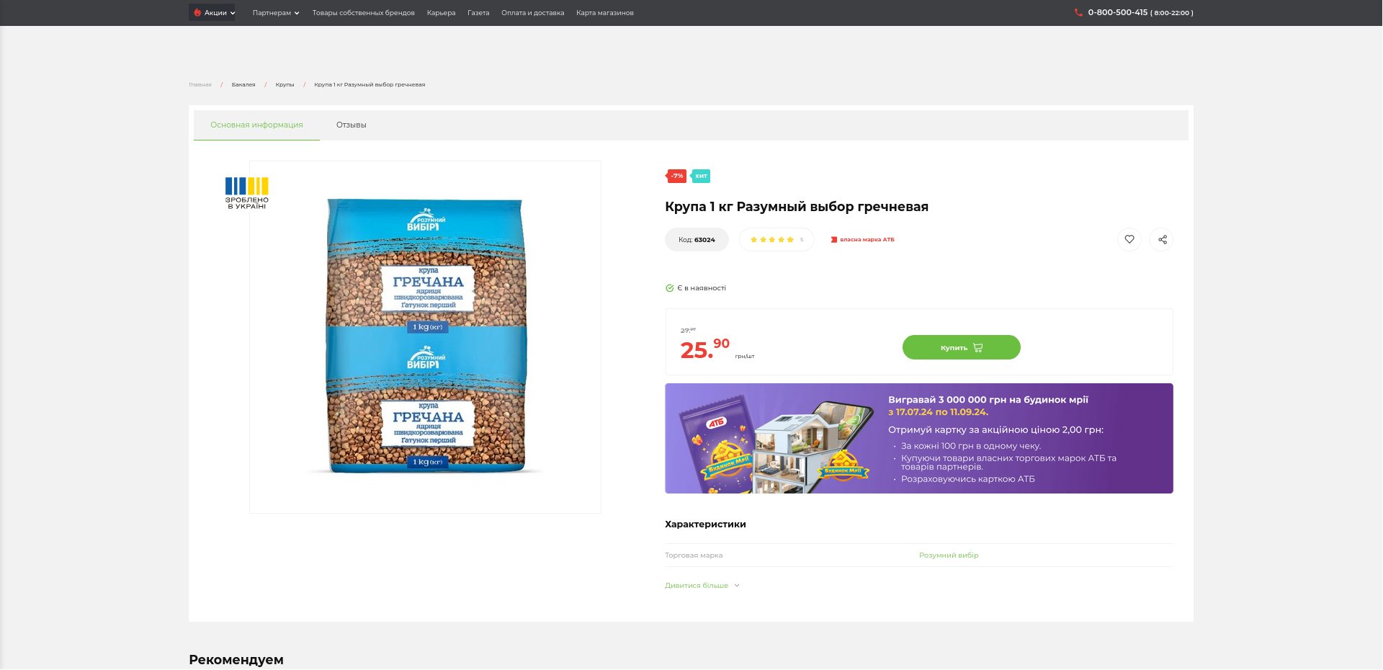Screen dimensions: 1383x670
Task: Expand Дивитися більше characteristics
Action: [x=702, y=585]
